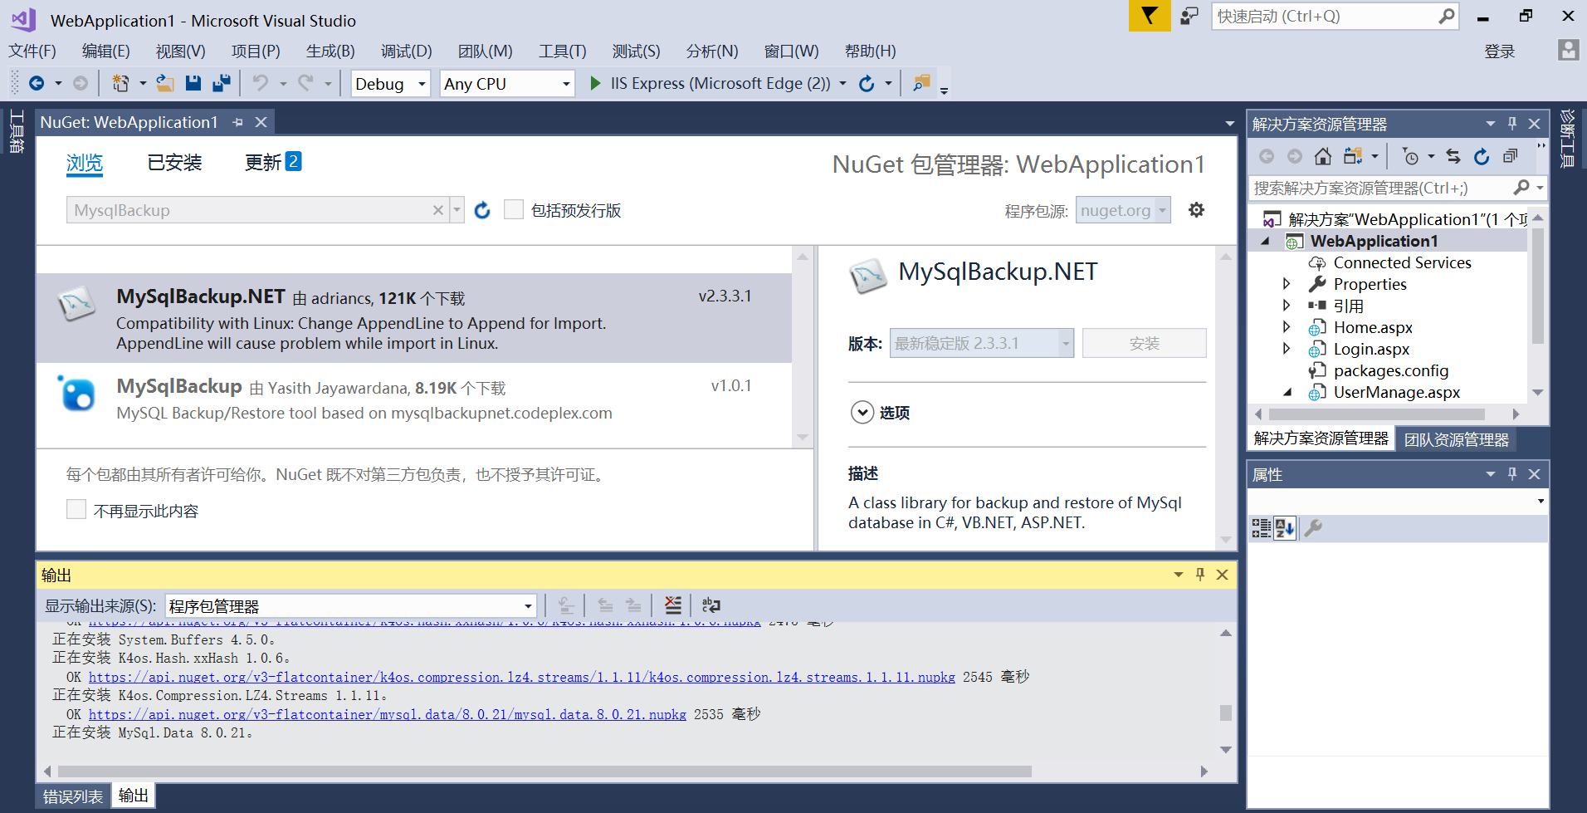This screenshot has width=1587, height=813.
Task: Click Pending Changes Filter clock icon
Action: [1410, 156]
